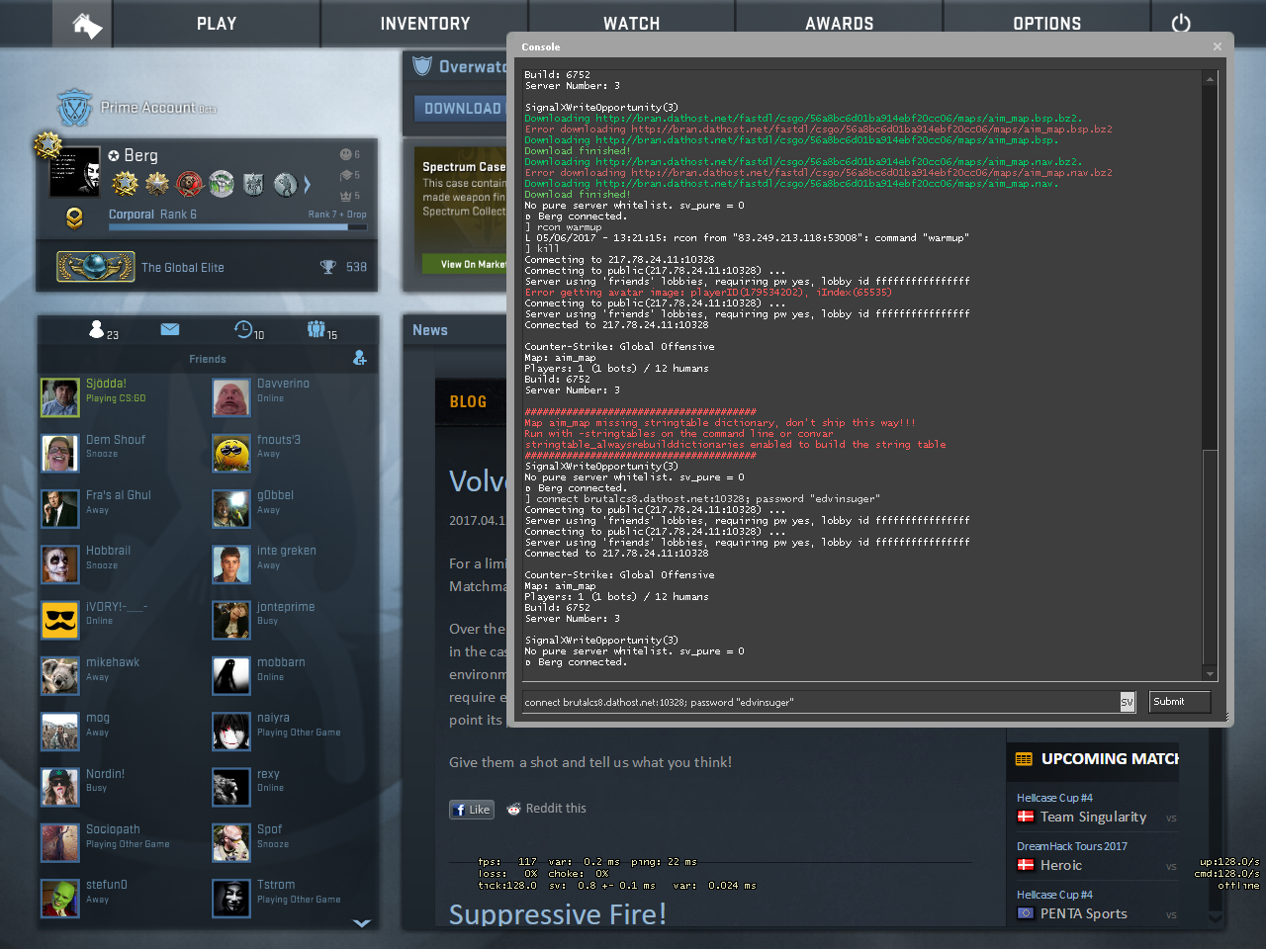Open the friends list tab icon
Image resolution: width=1266 pixels, height=949 pixels.
97,329
